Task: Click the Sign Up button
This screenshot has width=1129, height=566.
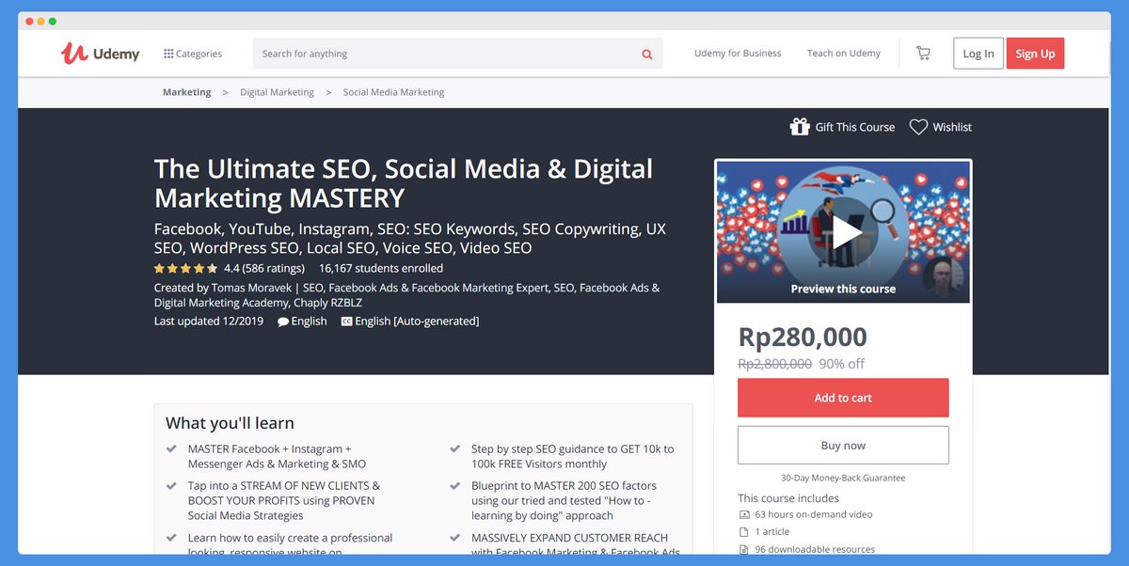Action: tap(1035, 54)
